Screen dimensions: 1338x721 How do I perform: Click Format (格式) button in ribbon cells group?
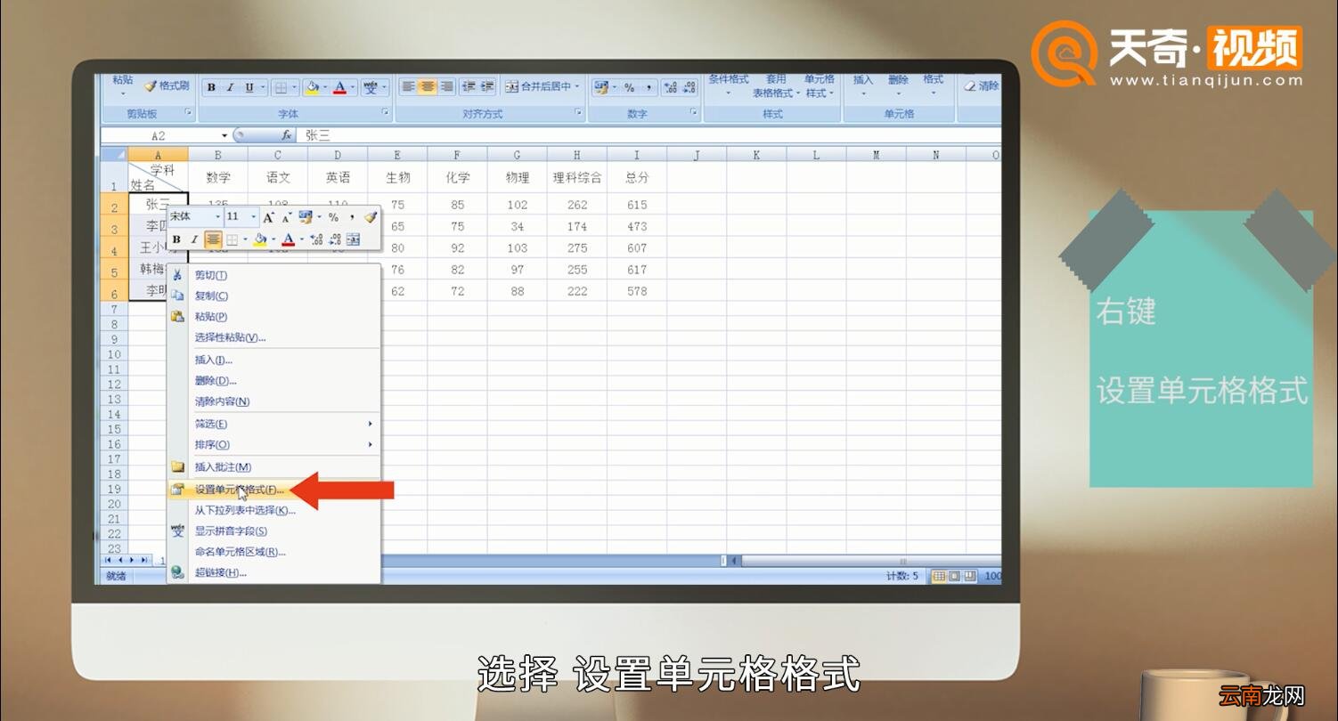934,85
